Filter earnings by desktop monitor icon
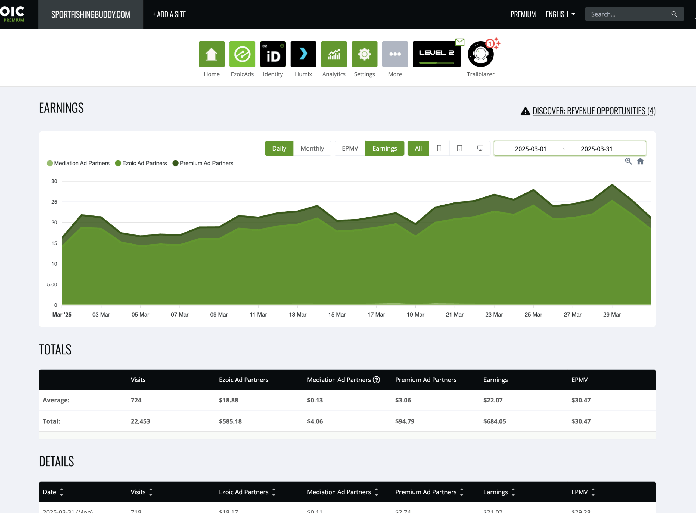 (480, 148)
